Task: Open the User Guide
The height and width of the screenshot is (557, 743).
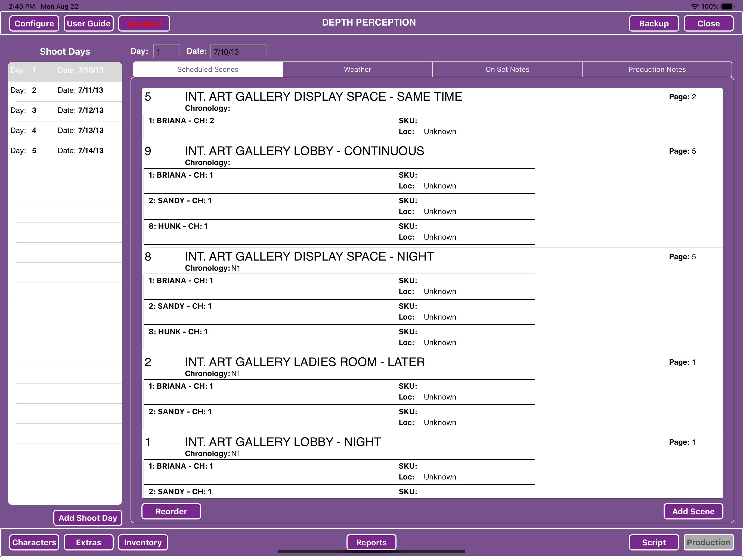Action: pos(88,23)
